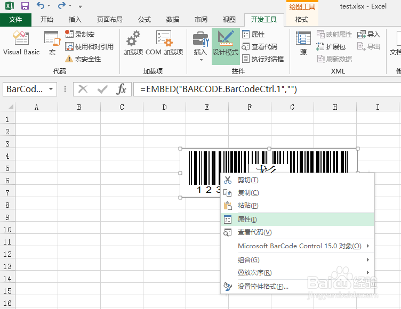Click XML Export (导出)
The width and height of the screenshot is (401, 309).
[x=368, y=46]
